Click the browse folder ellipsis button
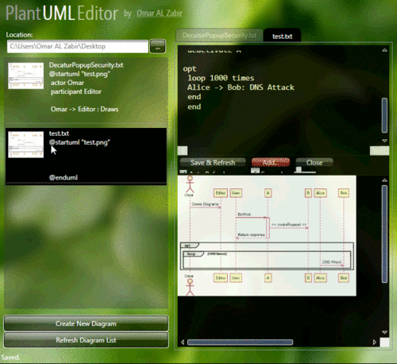Screen dimensions: 397x364 tap(158, 46)
